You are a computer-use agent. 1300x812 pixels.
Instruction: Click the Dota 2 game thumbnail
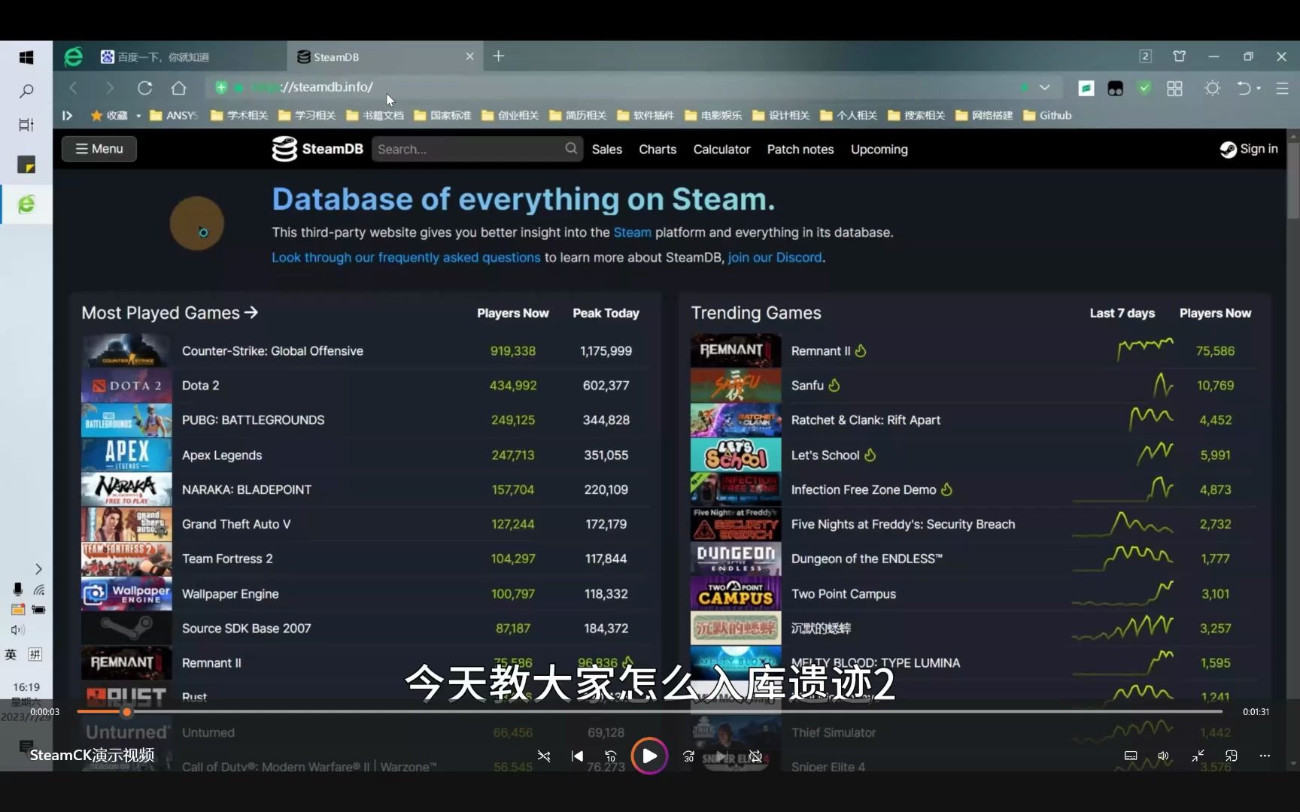point(126,386)
